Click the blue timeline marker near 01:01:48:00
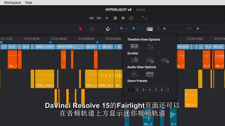Image resolution: width=225 pixels, height=126 pixels. (50, 42)
